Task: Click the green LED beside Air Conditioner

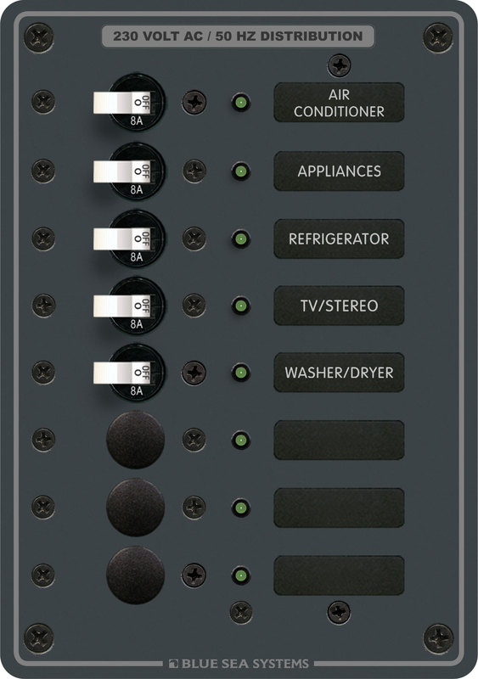Action: pyautogui.click(x=240, y=103)
